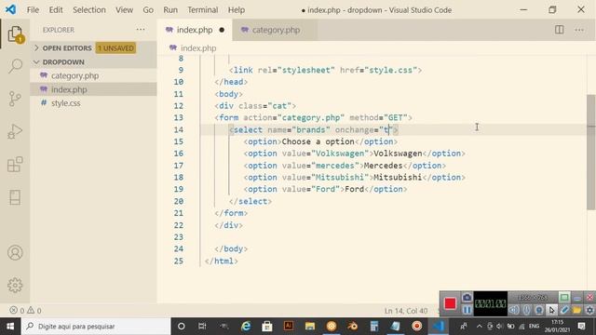Open category.php in the file tree
The image size is (596, 335).
(74, 75)
